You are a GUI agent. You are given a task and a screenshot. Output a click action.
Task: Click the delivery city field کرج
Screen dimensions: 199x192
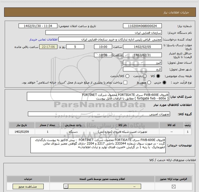pyautogui.click(x=142, y=69)
